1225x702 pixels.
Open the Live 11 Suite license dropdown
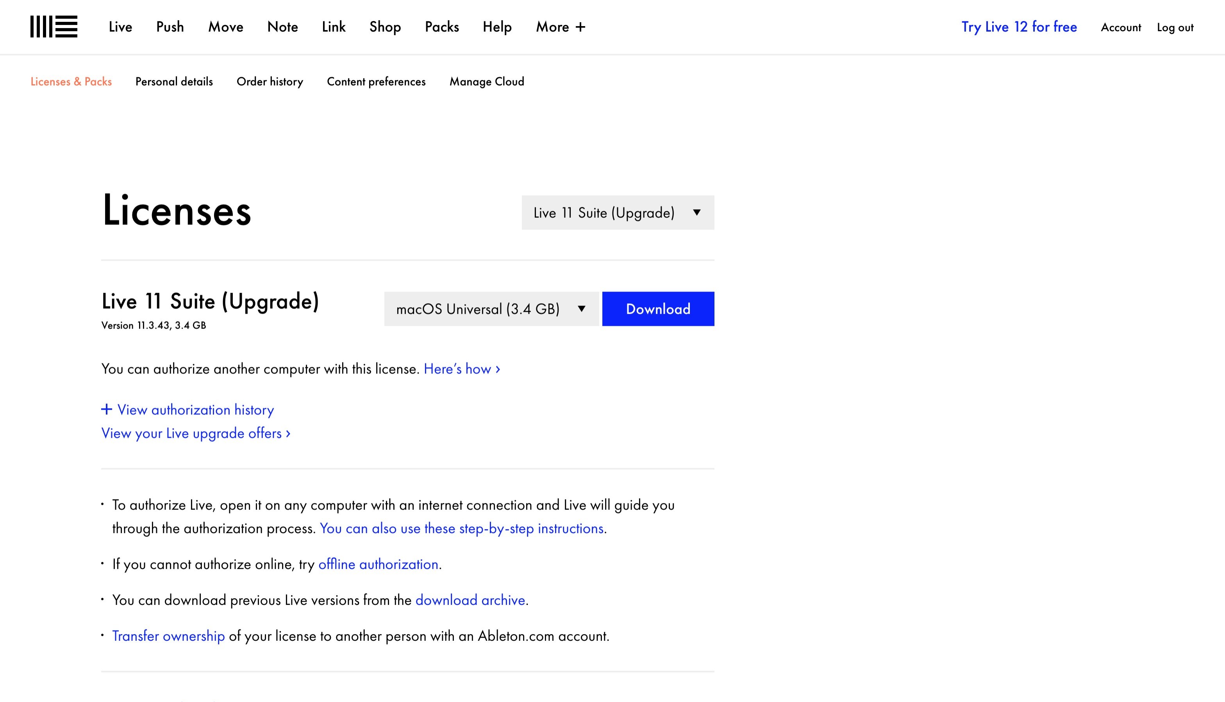pos(617,213)
